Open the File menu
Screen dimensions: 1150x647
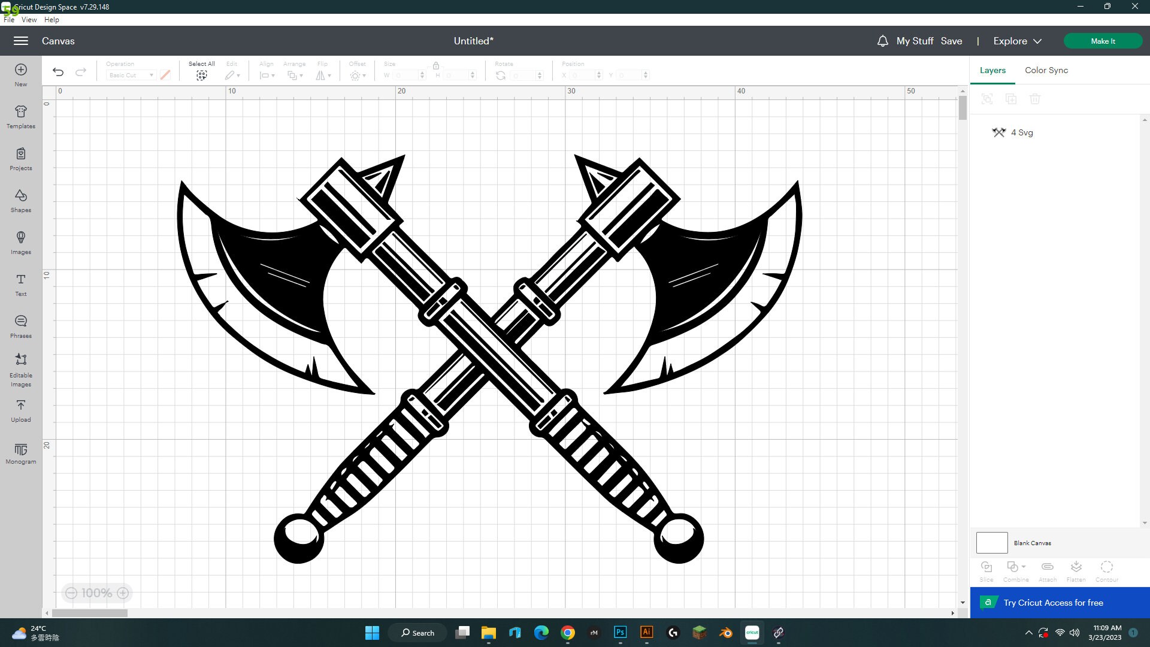9,19
